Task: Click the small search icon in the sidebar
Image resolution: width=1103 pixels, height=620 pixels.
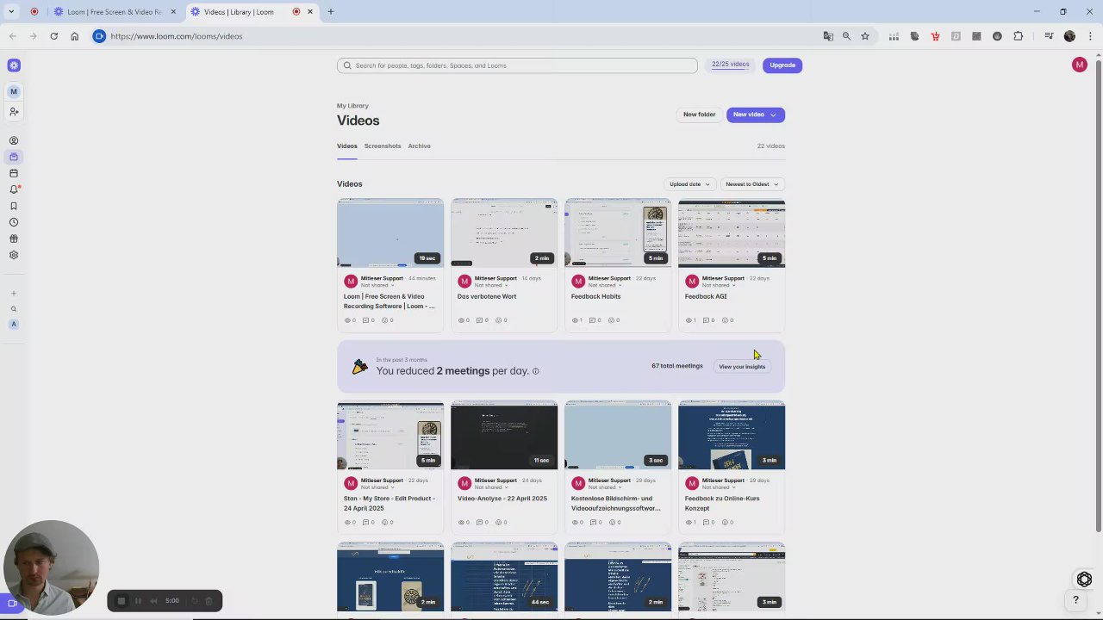Action: click(14, 309)
